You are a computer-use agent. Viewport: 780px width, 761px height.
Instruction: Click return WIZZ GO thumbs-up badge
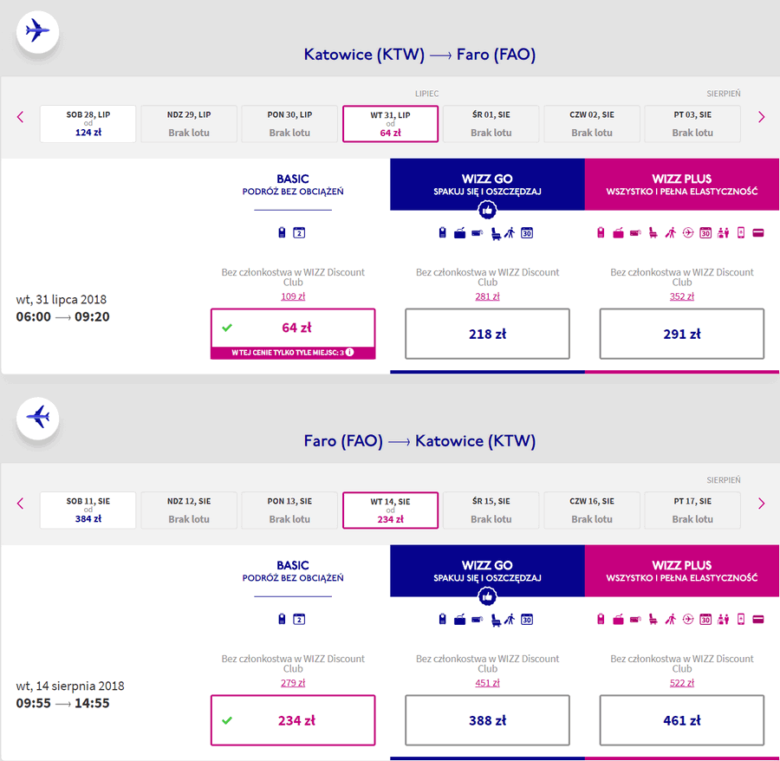pos(487,596)
